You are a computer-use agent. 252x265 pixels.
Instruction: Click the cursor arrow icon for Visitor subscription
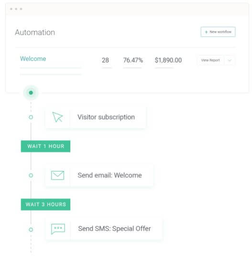point(57,117)
